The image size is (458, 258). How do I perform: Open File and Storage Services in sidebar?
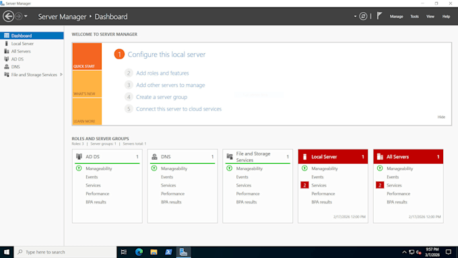32,75
